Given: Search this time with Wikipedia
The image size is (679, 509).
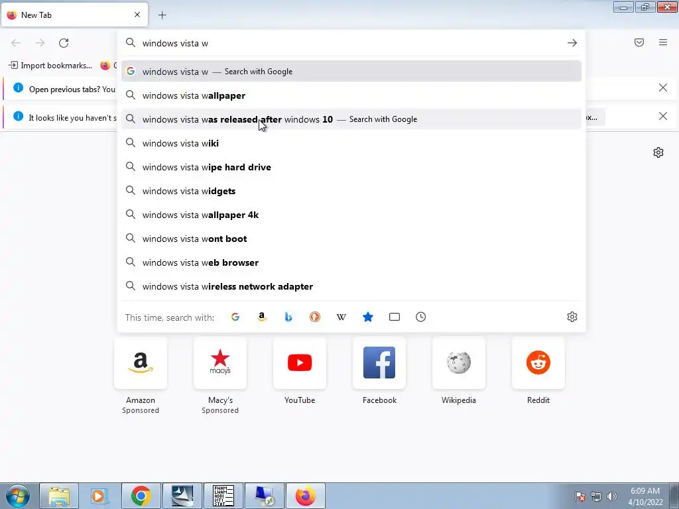Looking at the screenshot, I should [x=341, y=317].
